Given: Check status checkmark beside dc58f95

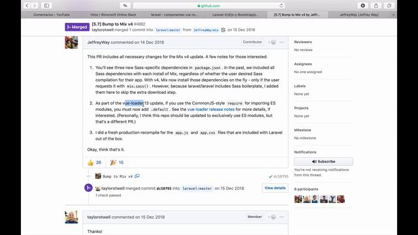Looking at the screenshot, I should 270,176.
